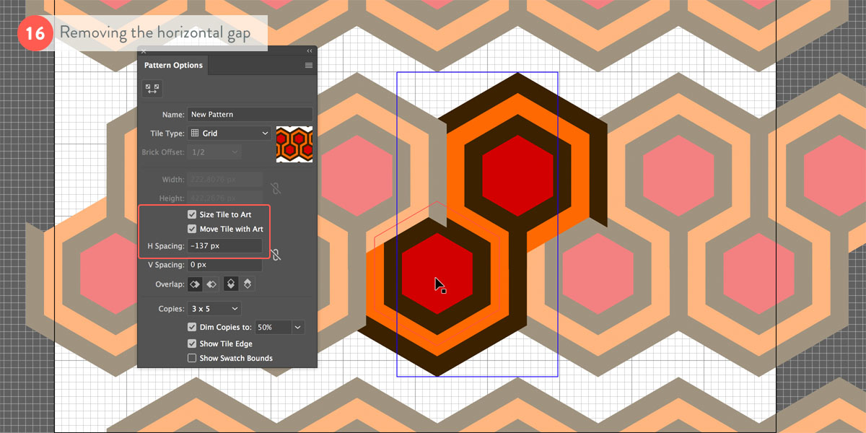Select the Pattern Options tab
The height and width of the screenshot is (433, 866).
[x=173, y=66]
